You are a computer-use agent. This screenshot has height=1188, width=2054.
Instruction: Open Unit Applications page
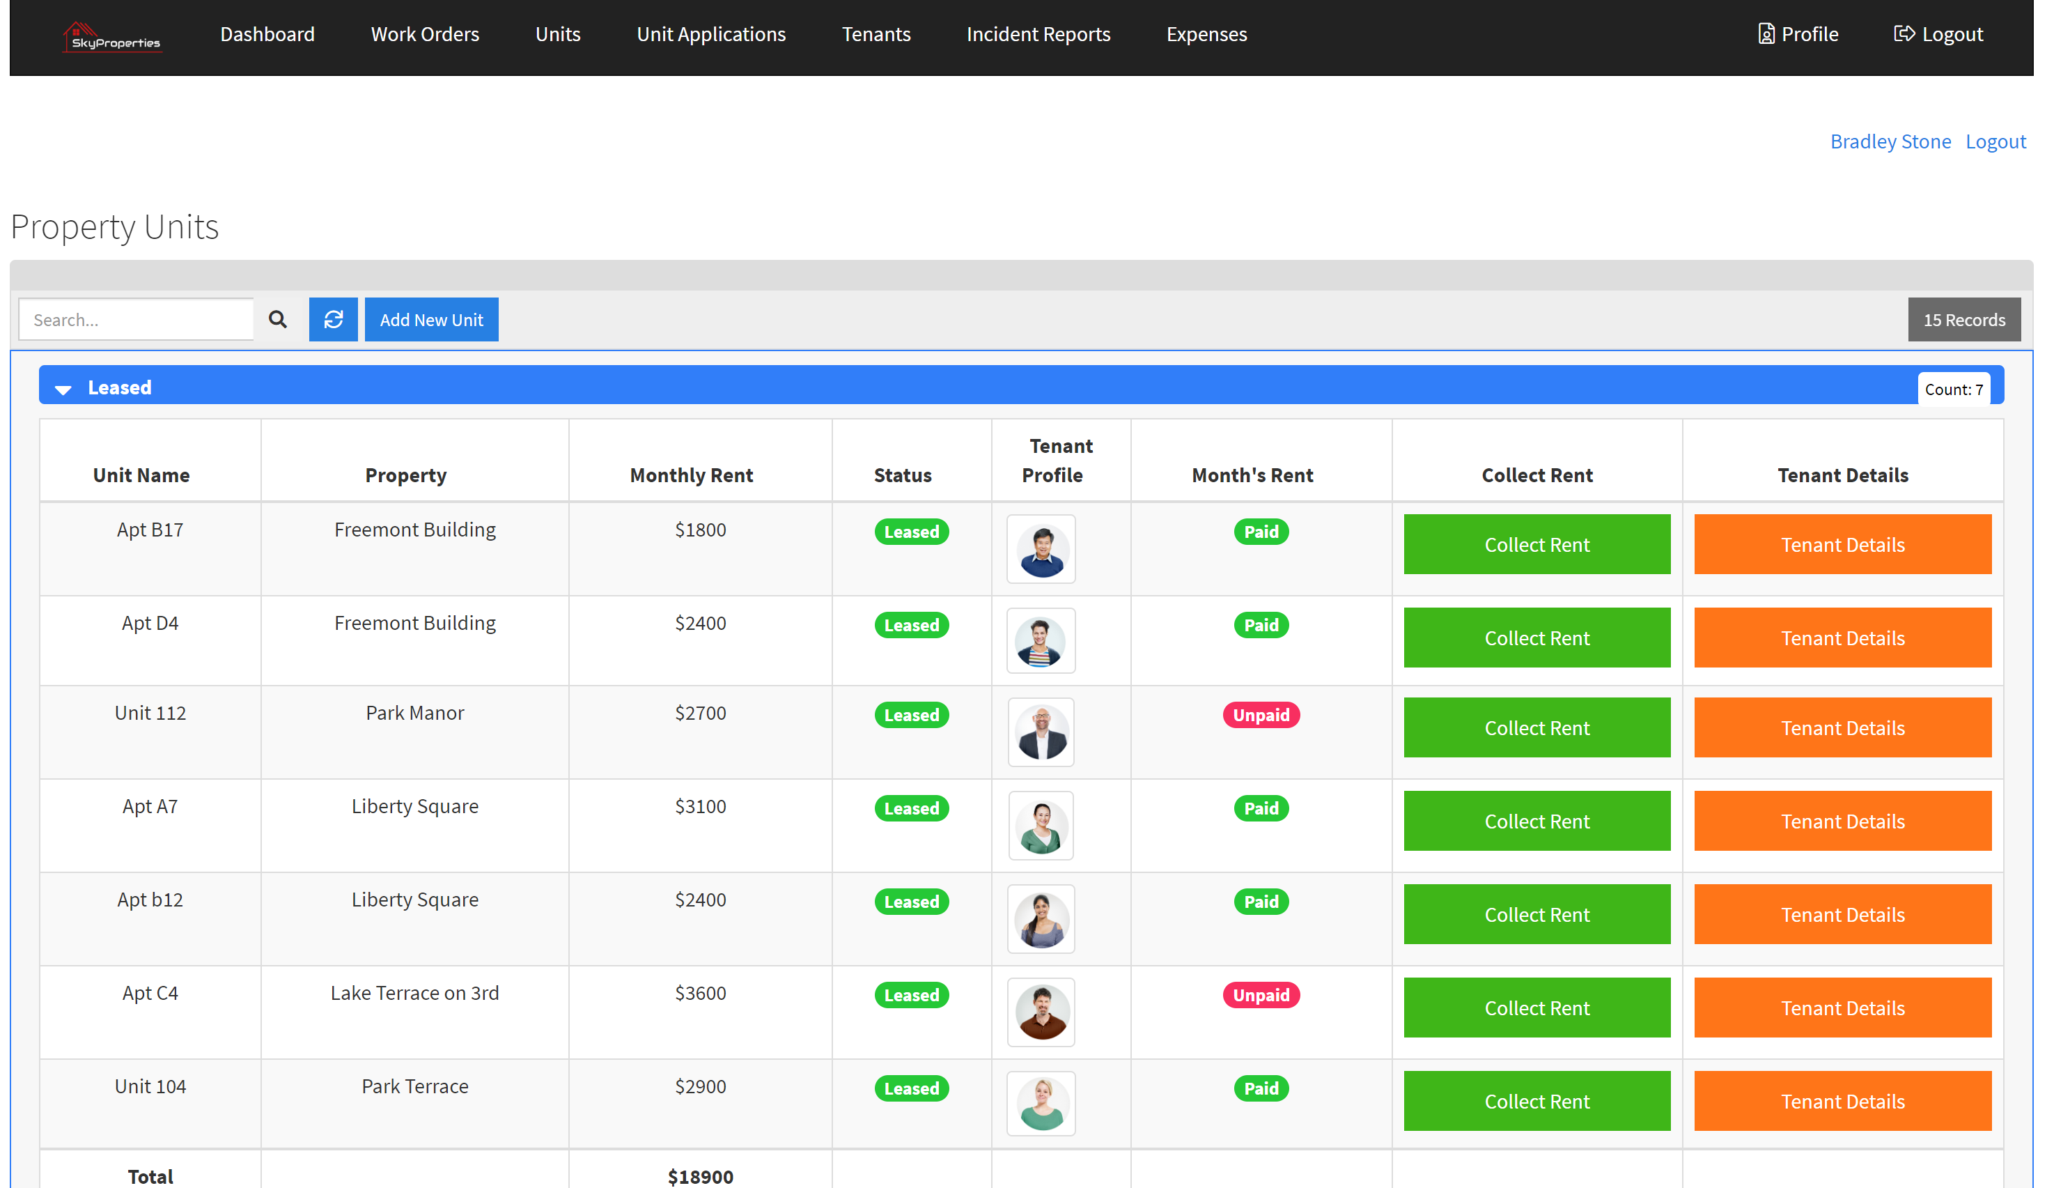pyautogui.click(x=710, y=34)
